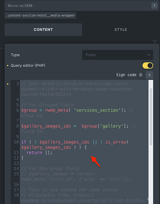The height and width of the screenshot is (204, 160).
Task: Click the chevron arrow in the Type dropdown
Action: pos(149,55)
